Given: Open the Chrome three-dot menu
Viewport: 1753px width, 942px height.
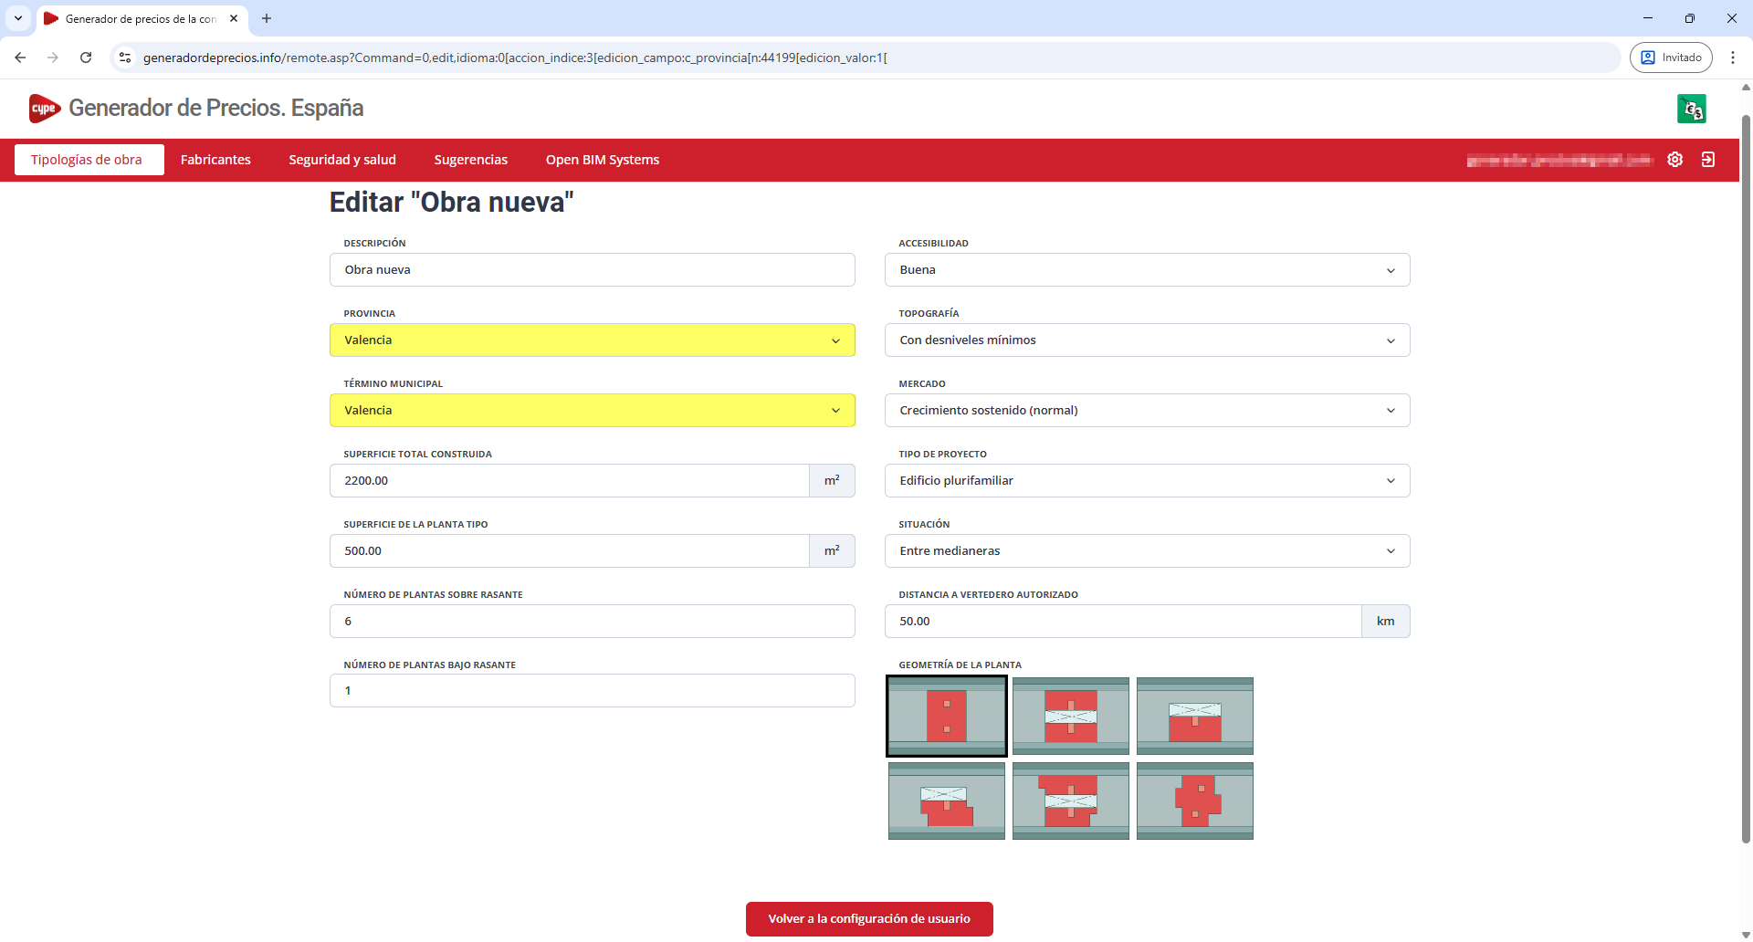Looking at the screenshot, I should [x=1732, y=58].
